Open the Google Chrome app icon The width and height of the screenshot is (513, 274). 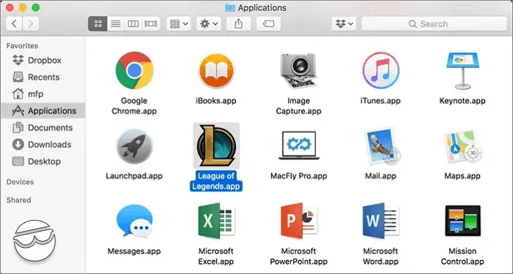134,70
